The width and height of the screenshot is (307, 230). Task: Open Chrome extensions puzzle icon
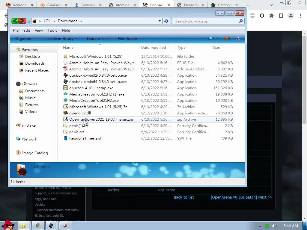[271, 16]
